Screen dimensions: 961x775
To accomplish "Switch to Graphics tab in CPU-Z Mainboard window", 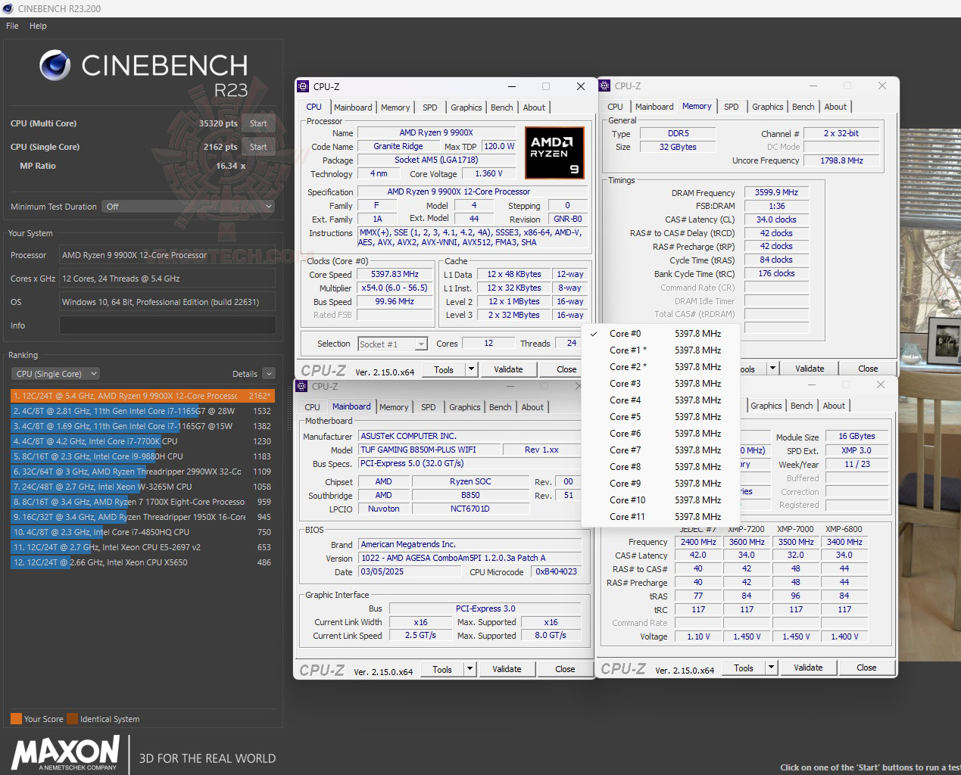I will (464, 407).
